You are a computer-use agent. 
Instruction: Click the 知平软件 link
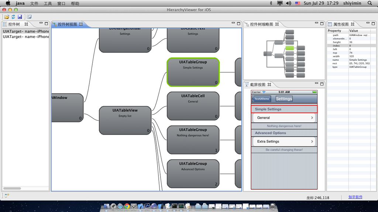point(355,197)
